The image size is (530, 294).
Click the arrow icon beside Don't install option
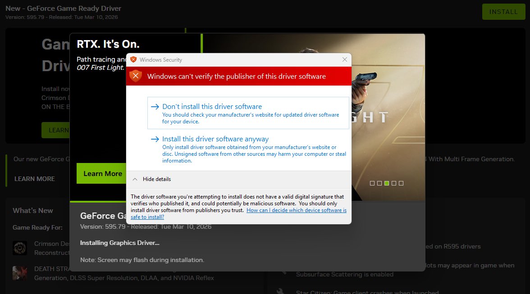click(155, 107)
